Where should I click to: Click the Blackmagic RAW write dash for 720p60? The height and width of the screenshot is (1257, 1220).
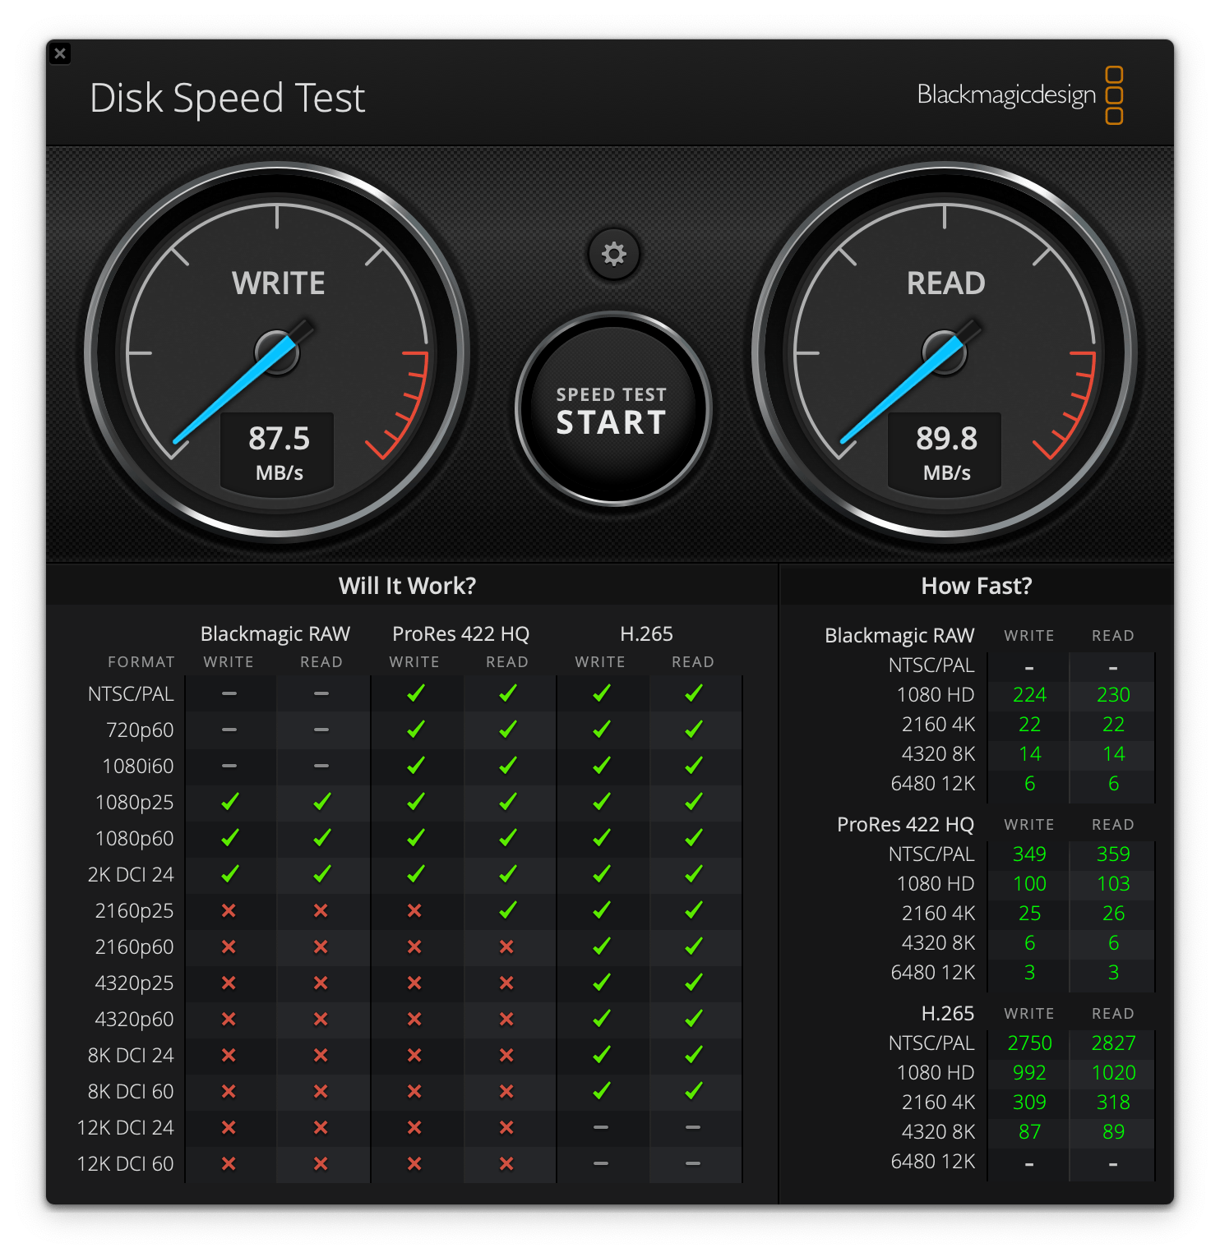pos(229,730)
